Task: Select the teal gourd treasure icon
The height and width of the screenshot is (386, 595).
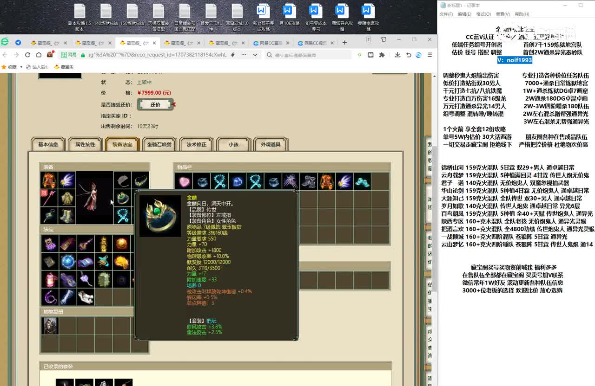Action: 104,262
